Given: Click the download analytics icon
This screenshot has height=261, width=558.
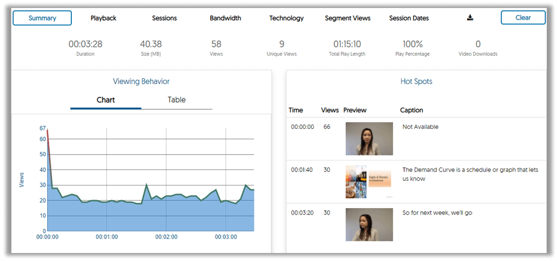Looking at the screenshot, I should (470, 18).
